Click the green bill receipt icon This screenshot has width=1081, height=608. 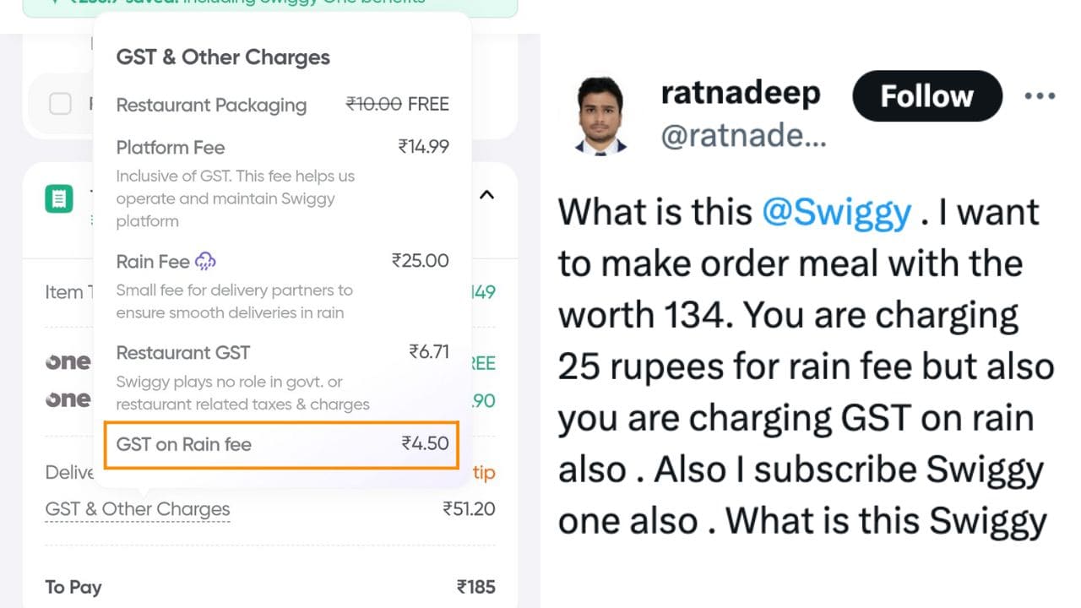pos(58,199)
